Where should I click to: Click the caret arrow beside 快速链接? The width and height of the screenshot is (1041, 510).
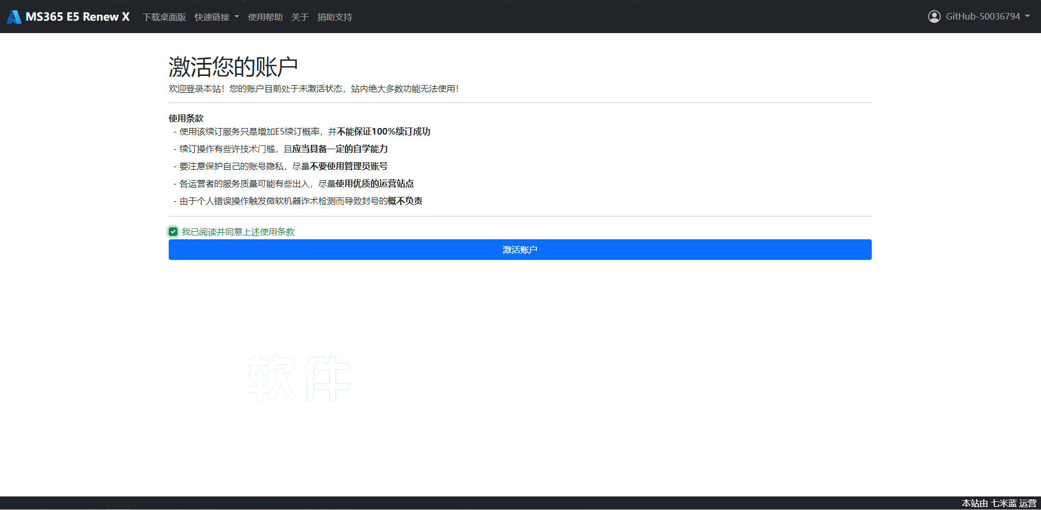(x=237, y=17)
